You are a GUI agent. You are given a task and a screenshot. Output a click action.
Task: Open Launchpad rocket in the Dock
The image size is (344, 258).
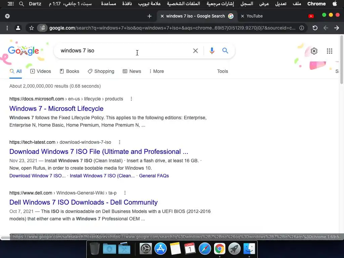[x=234, y=249]
